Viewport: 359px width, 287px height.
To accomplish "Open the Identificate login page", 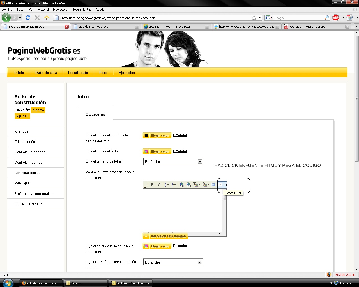I will coord(78,73).
